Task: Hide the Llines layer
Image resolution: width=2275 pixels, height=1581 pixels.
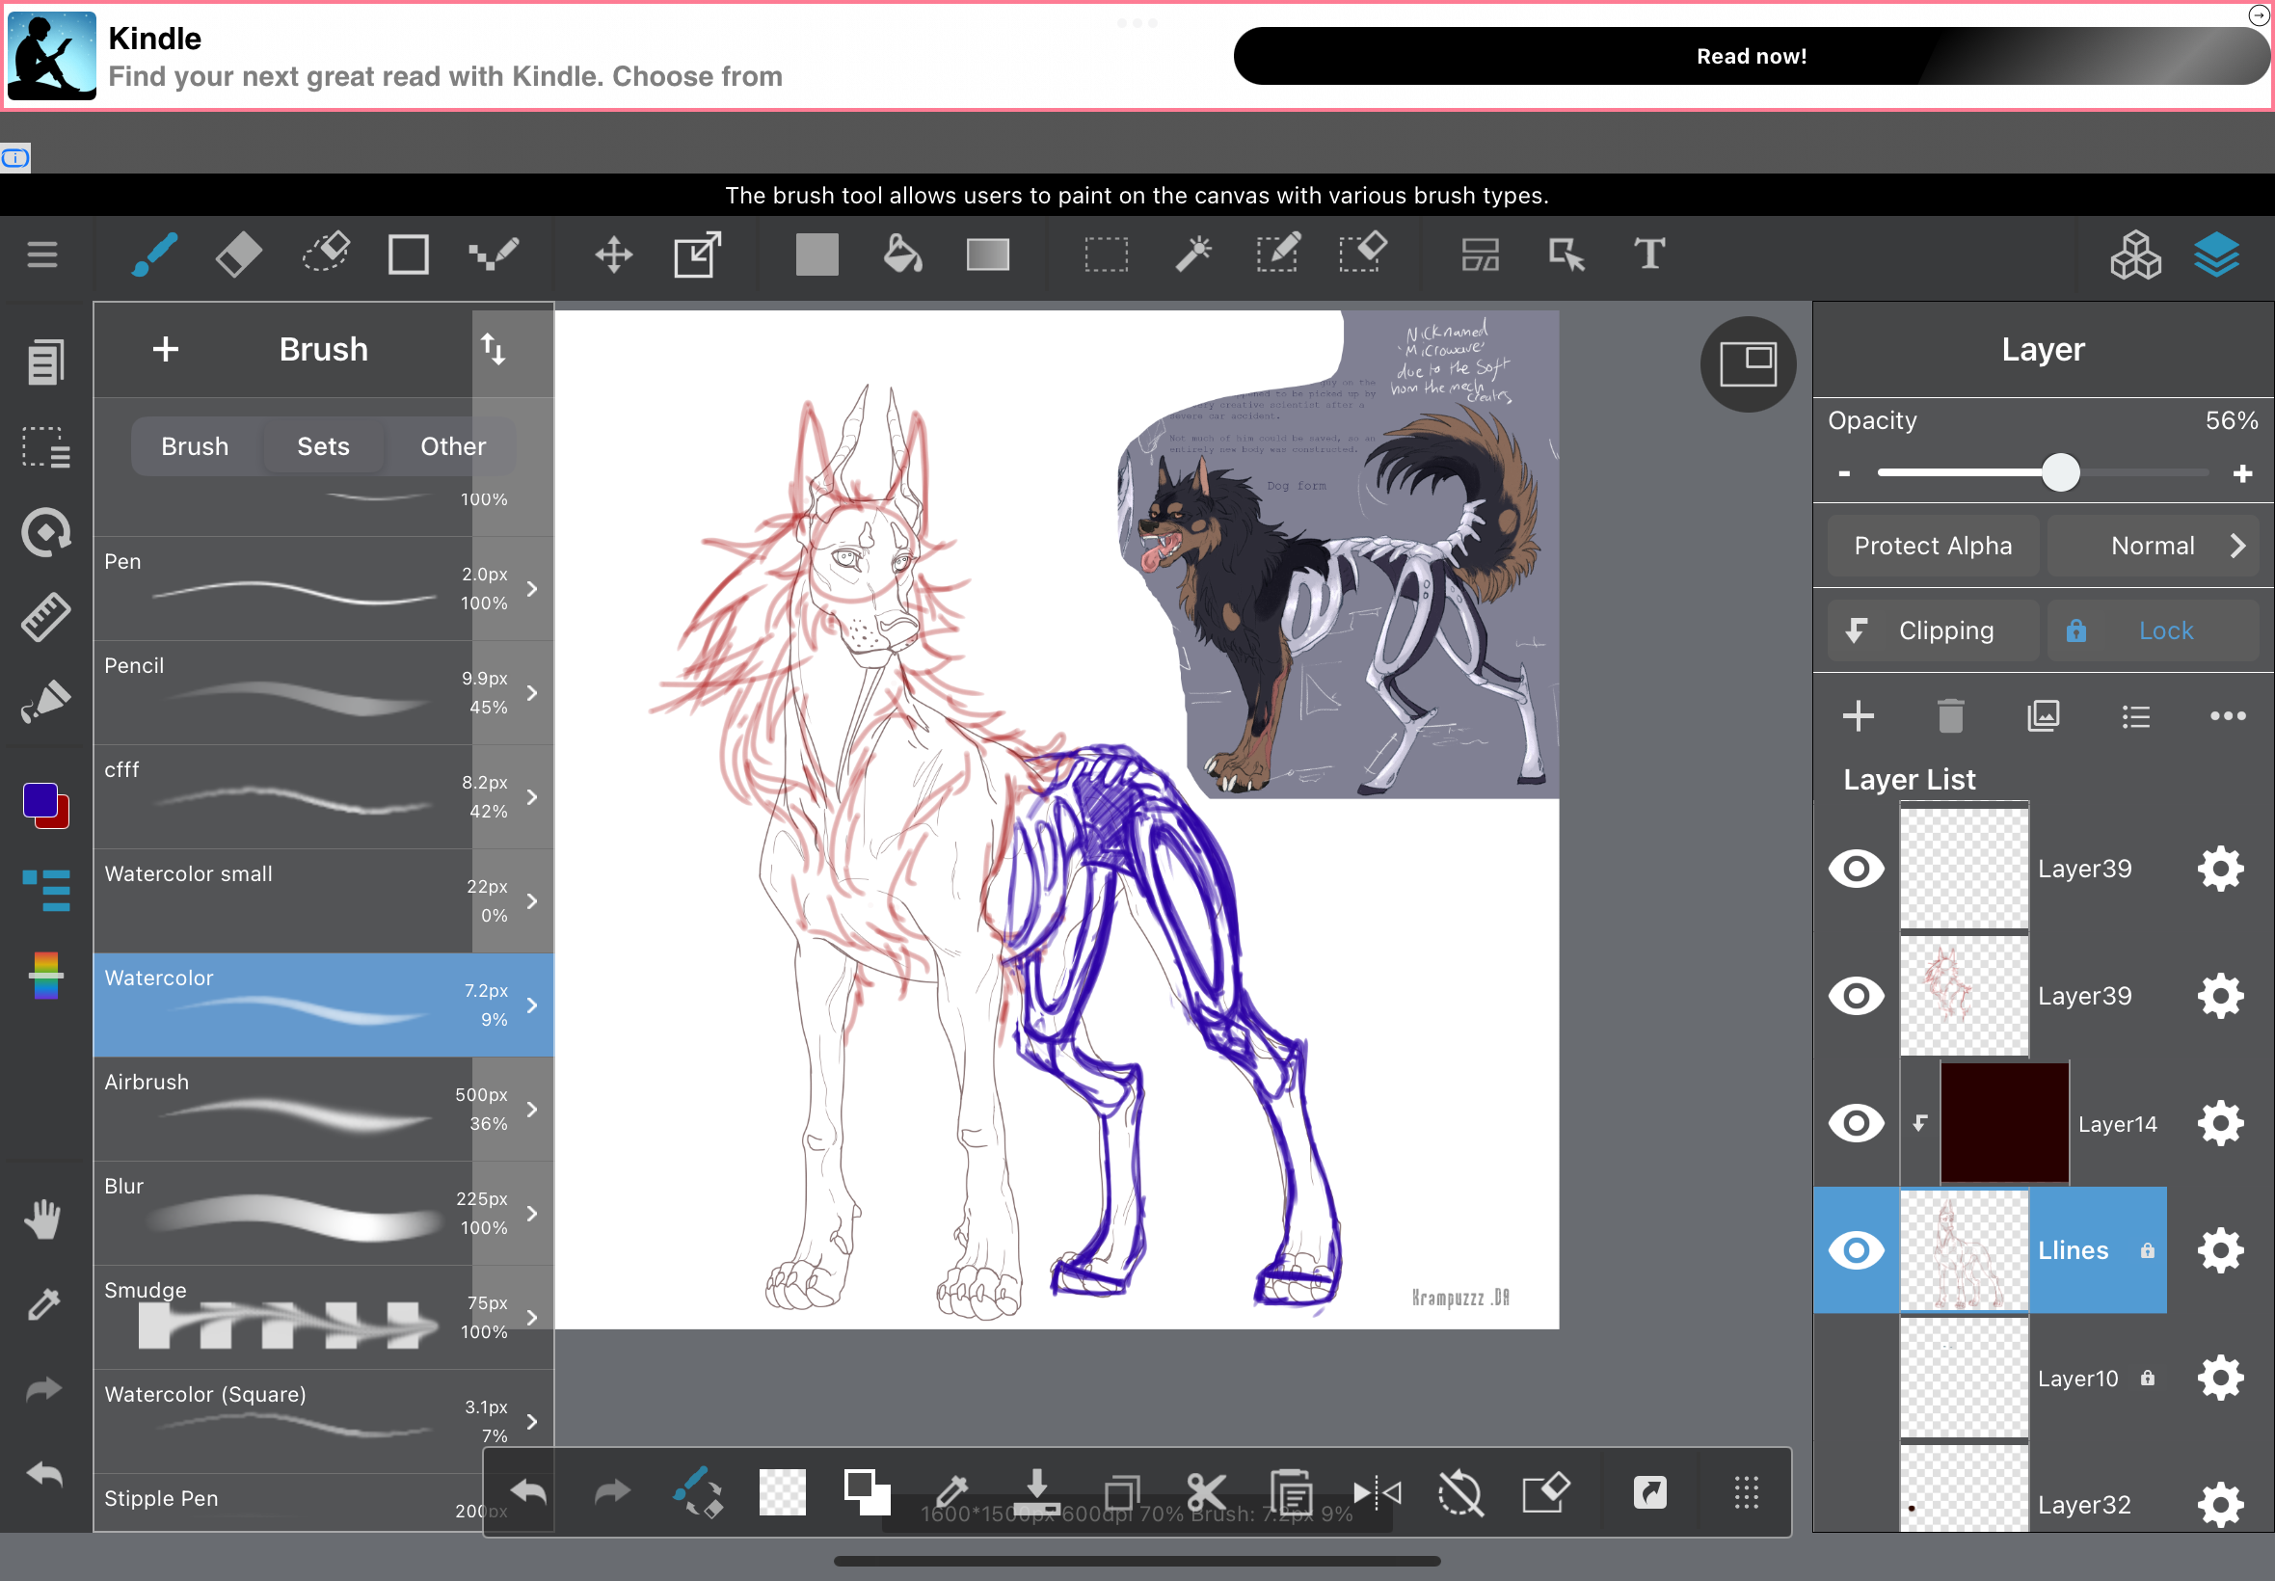Action: 1856,1250
